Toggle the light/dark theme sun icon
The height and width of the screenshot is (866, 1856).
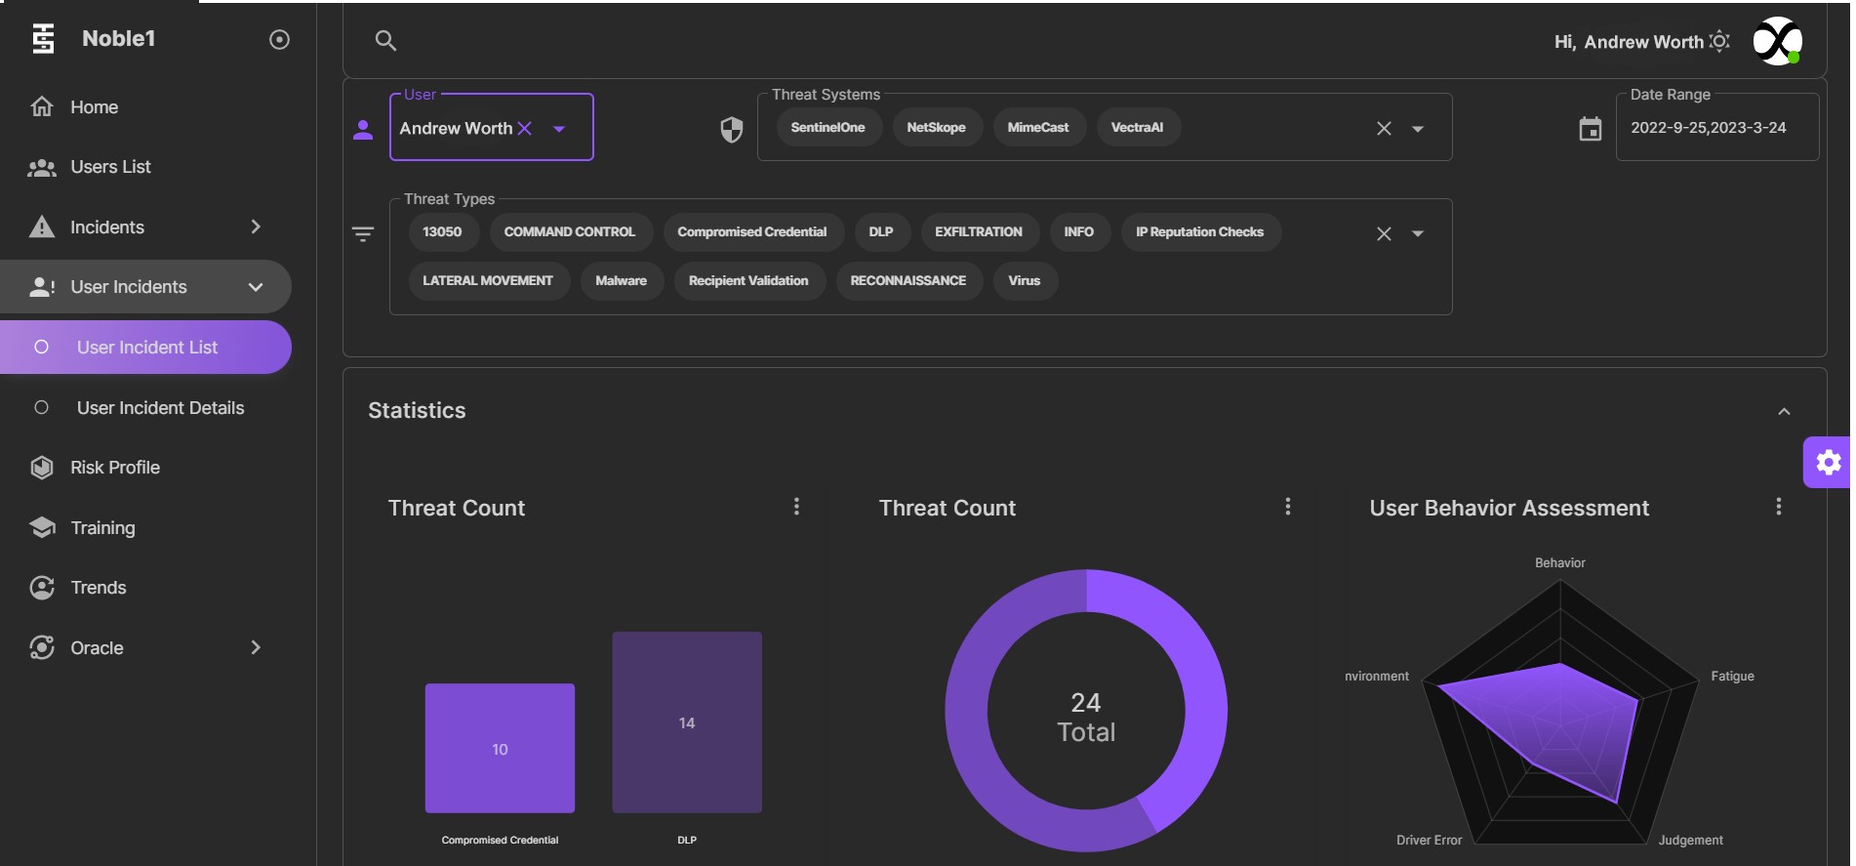point(1719,41)
